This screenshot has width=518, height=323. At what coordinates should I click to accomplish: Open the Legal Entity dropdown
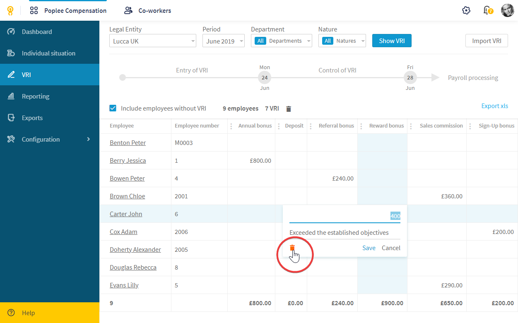(x=153, y=41)
